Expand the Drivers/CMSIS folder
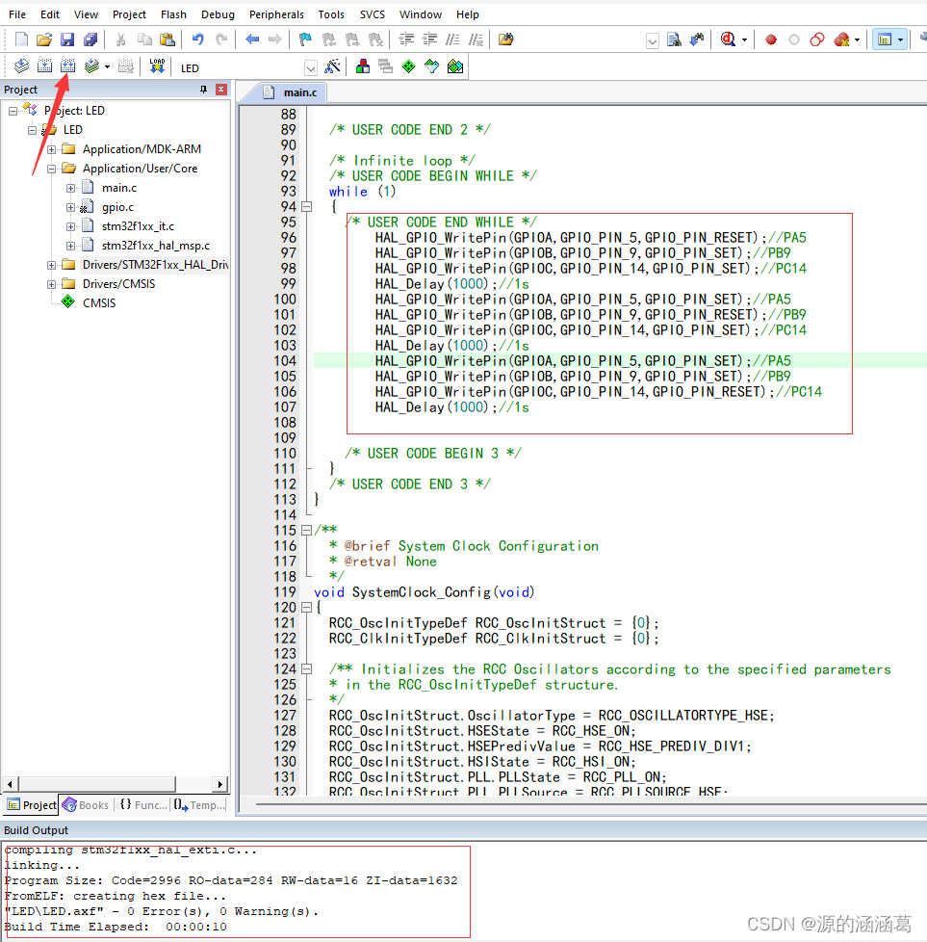 tap(52, 284)
